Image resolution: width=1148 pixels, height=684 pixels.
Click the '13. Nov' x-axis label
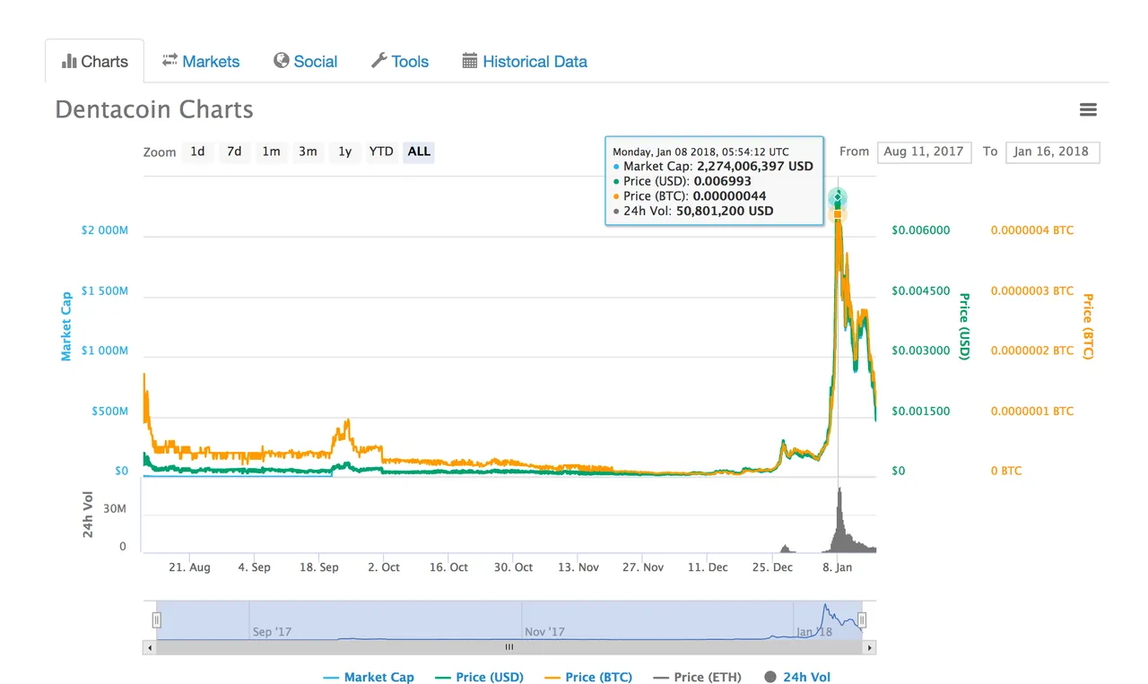pyautogui.click(x=578, y=567)
